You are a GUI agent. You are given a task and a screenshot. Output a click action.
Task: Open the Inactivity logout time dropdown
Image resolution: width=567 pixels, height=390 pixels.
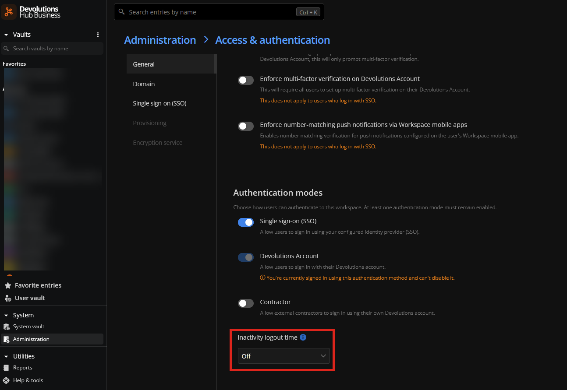284,356
